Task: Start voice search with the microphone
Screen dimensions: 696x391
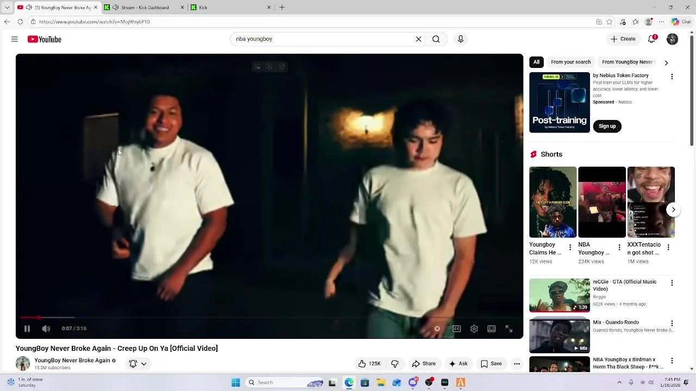Action: click(461, 39)
